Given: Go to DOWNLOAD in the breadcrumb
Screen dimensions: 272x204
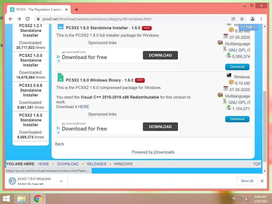Looking at the screenshot, I should [68, 164].
